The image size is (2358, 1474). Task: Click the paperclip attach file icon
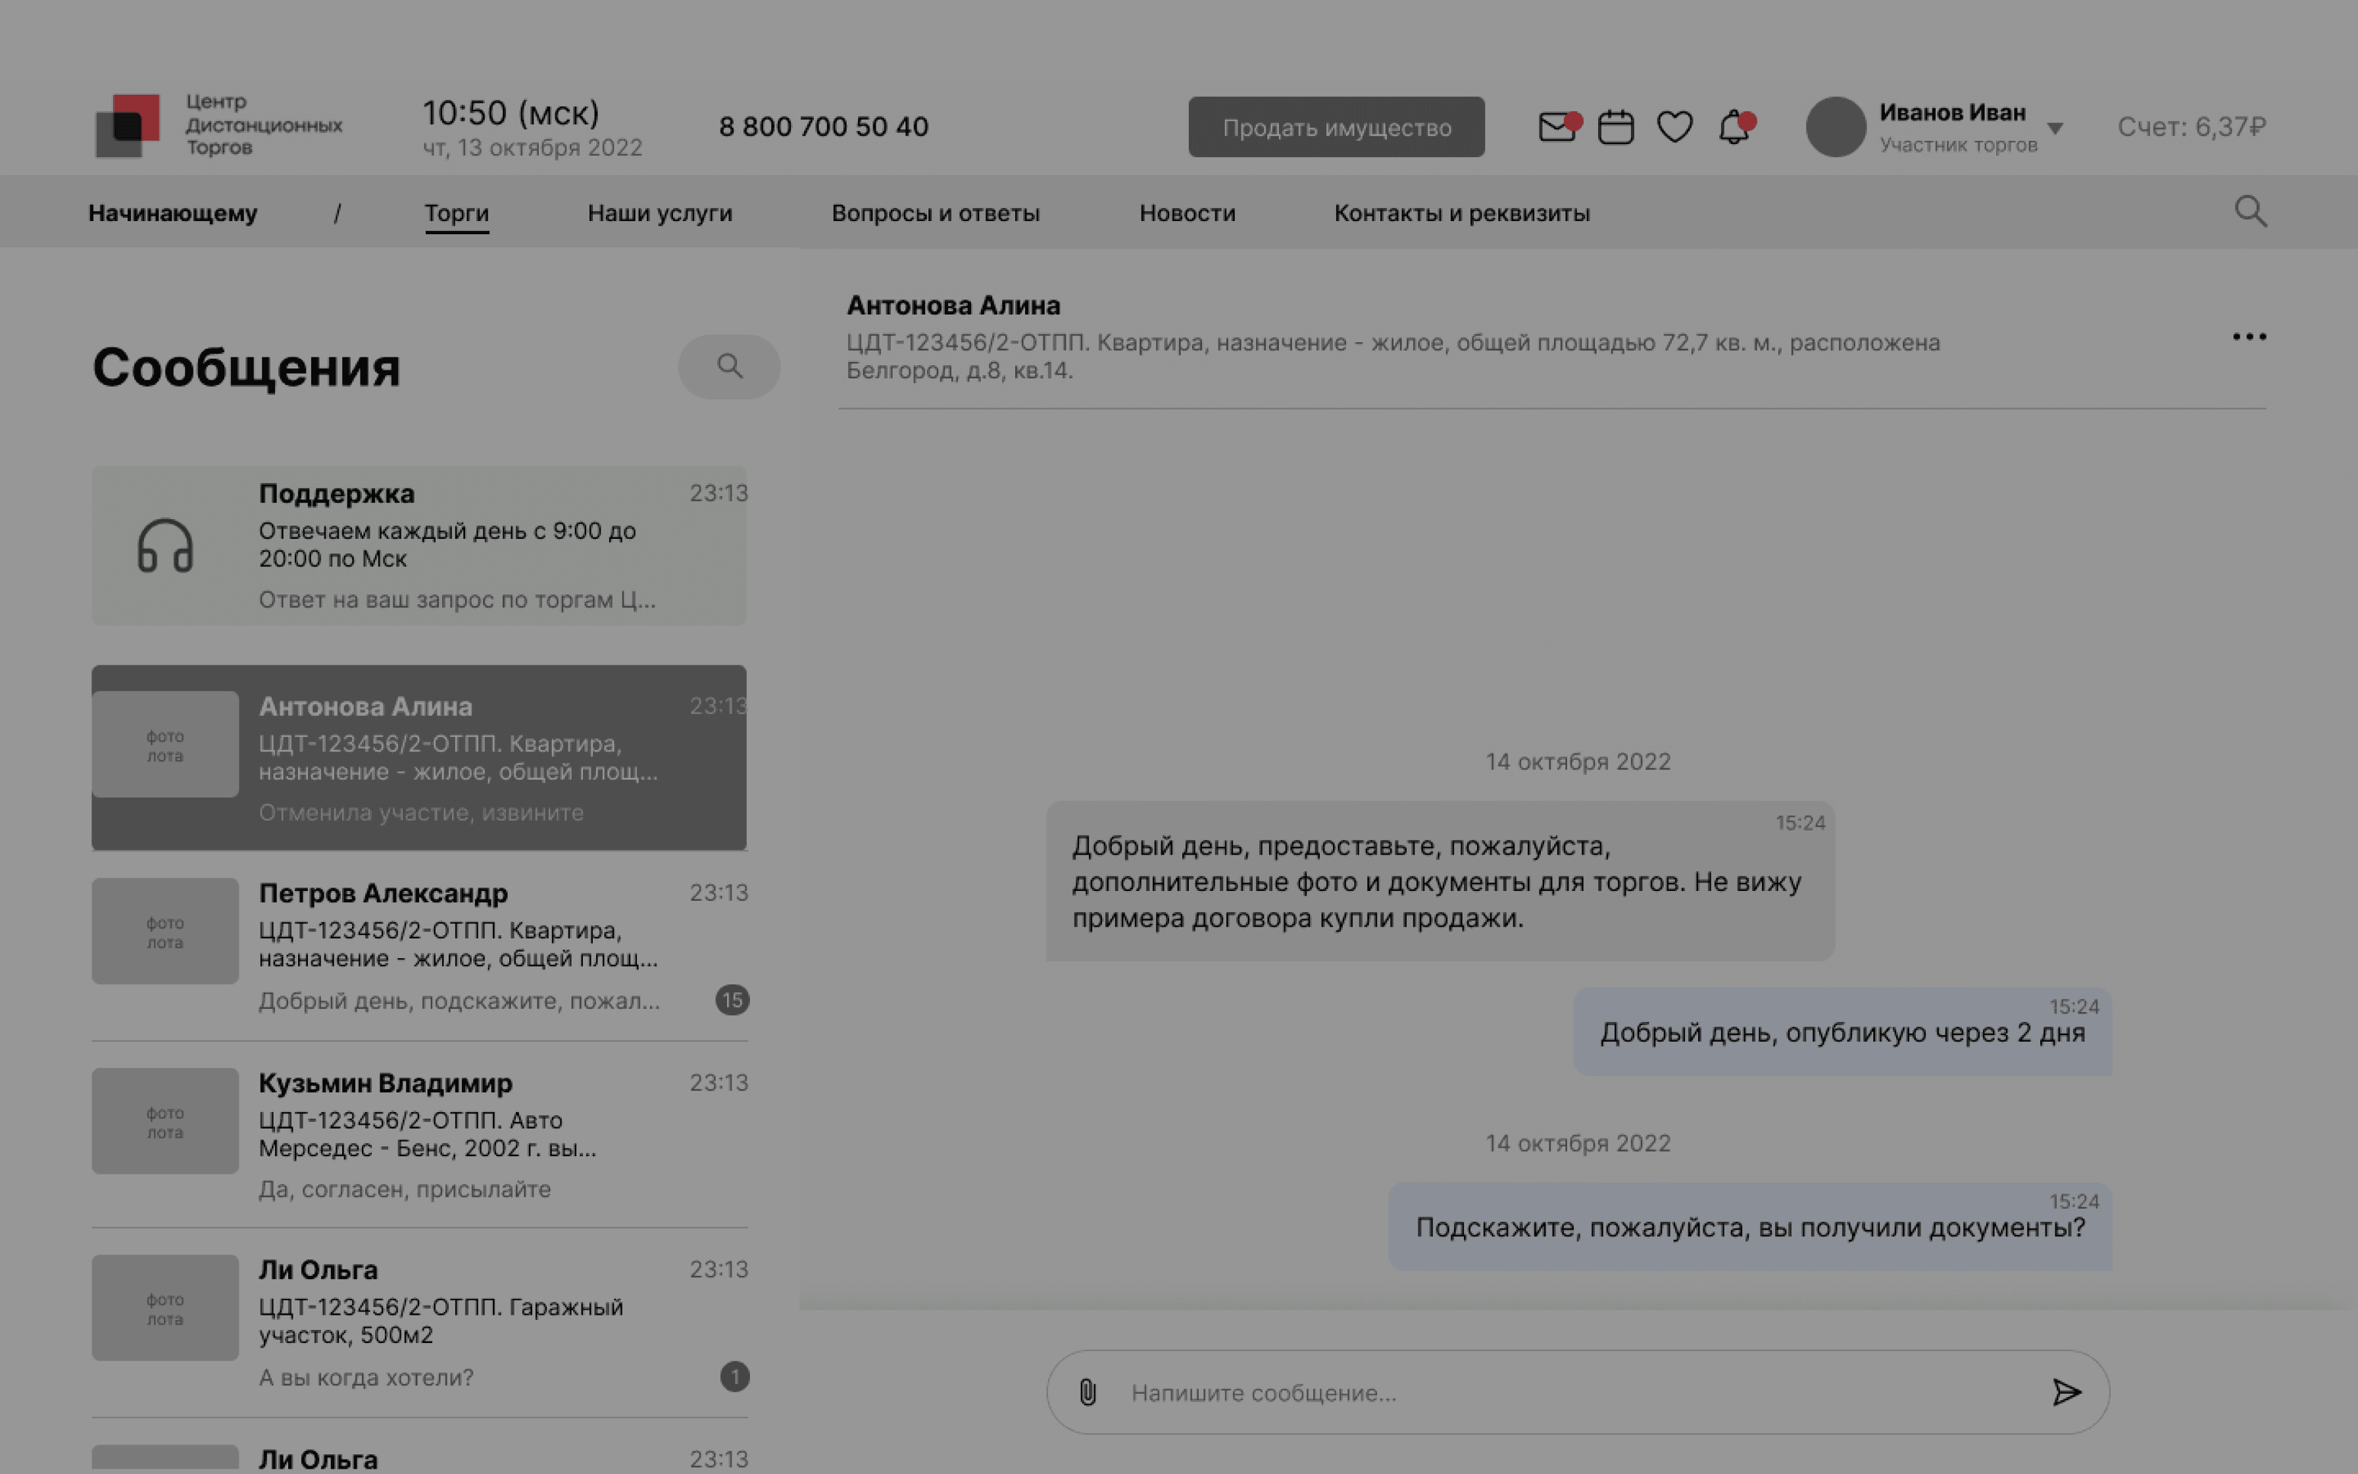1088,1392
